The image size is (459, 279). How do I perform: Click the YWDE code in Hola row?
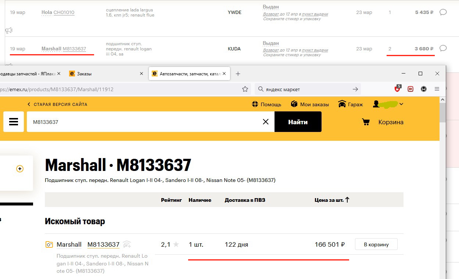tap(234, 12)
